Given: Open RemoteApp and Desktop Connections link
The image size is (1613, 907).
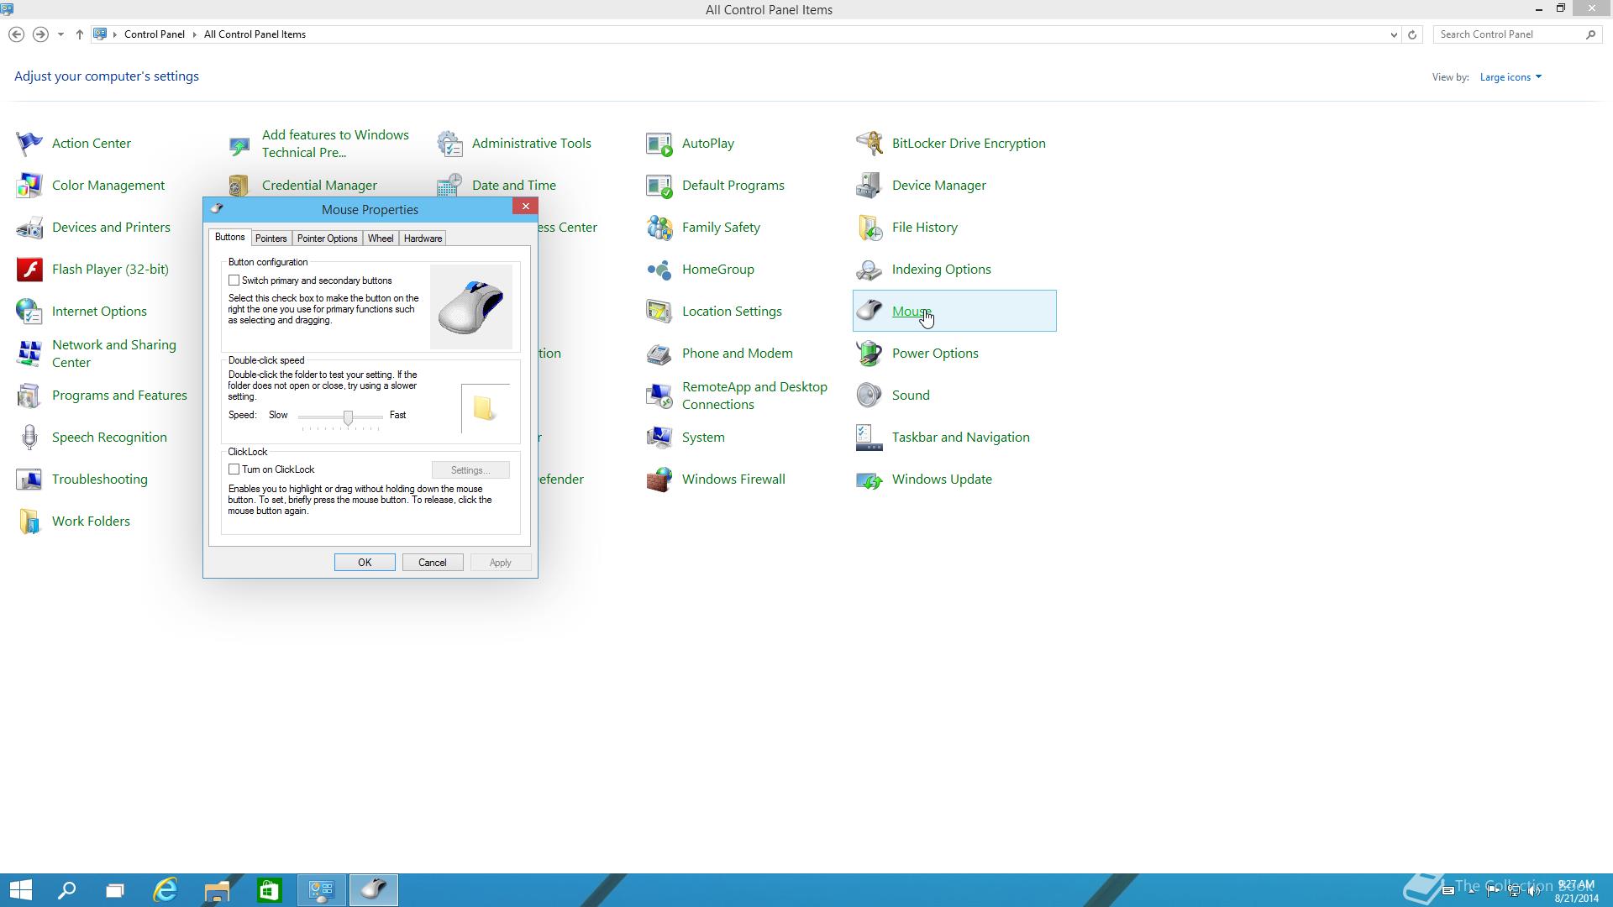Looking at the screenshot, I should coord(754,396).
